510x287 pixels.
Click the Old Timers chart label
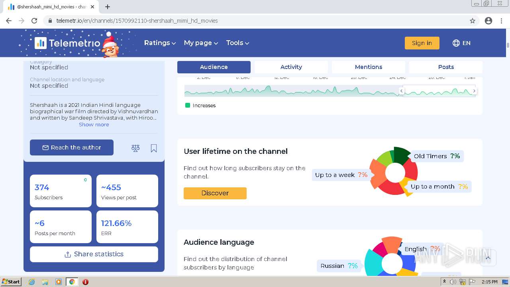[437, 156]
